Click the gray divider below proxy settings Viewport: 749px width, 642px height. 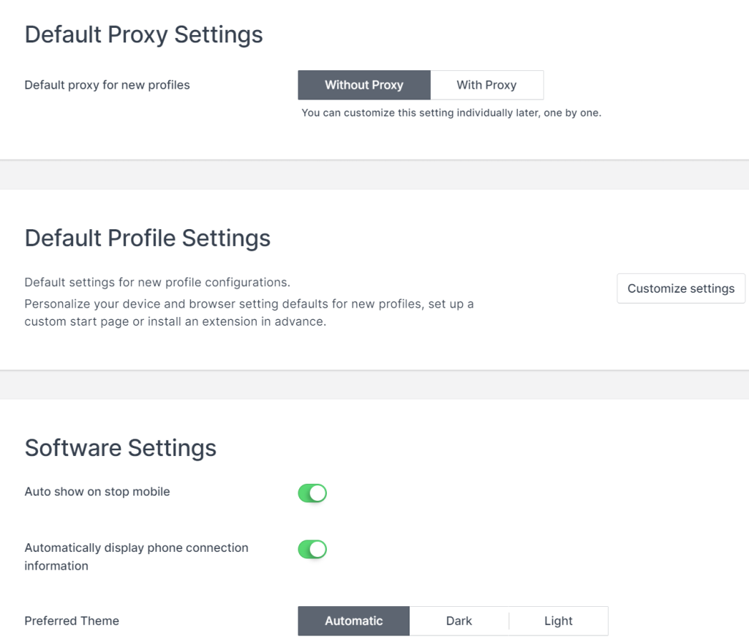(x=374, y=175)
